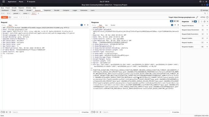
Task: Close the Inspector panel
Action: pyautogui.click(x=207, y=21)
